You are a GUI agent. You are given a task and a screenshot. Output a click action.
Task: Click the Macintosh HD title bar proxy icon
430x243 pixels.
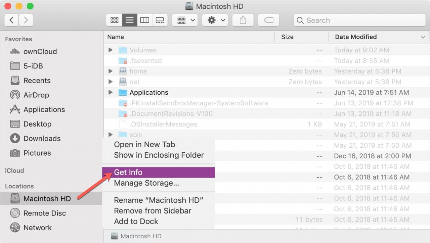(189, 6)
